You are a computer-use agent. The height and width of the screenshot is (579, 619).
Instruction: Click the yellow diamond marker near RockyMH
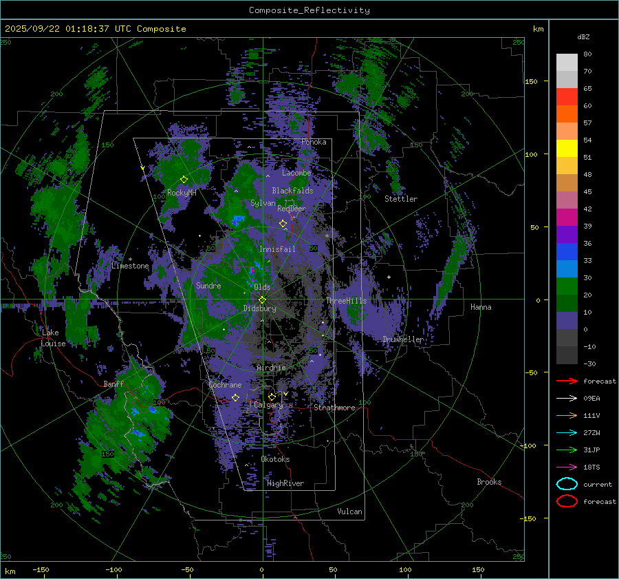tap(184, 180)
